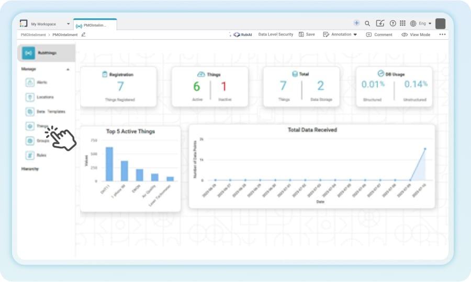This screenshot has width=471, height=282.
Task: Open the Rules icon in sidebar
Action: pyautogui.click(x=30, y=155)
